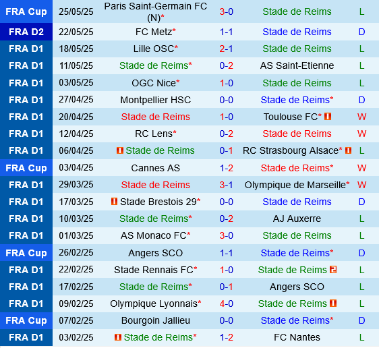This screenshot has width=379, height=348.
Task: Open the FC Metz team link
Action: 154,32
